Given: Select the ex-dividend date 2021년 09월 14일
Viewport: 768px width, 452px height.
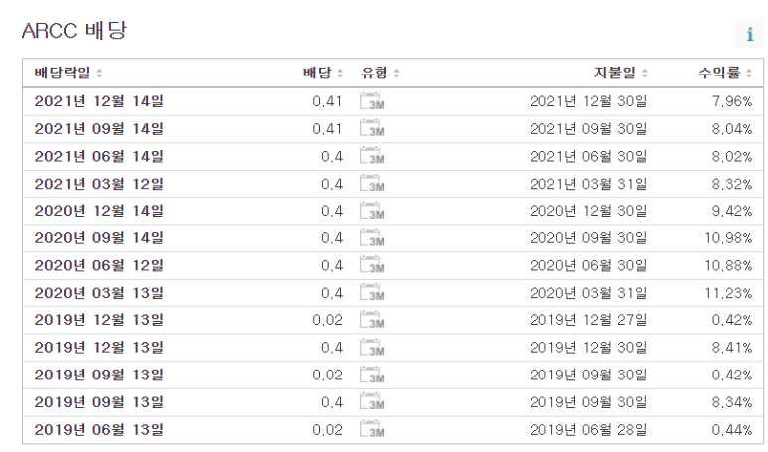Looking at the screenshot, I should (99, 129).
